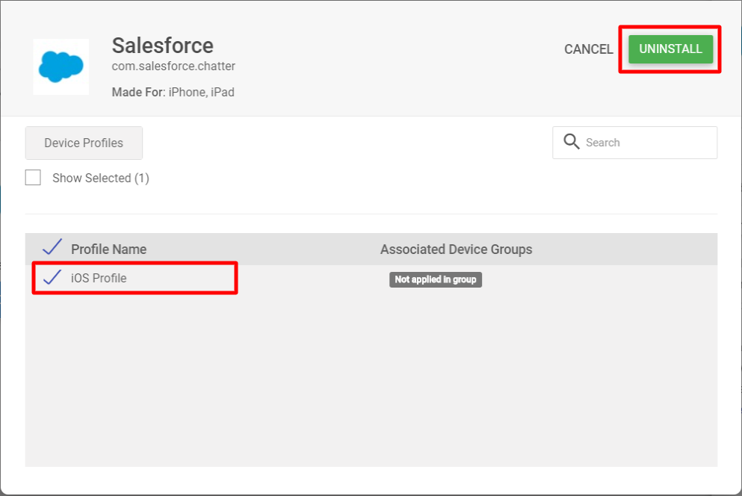Click the Salesforce app title
This screenshot has width=742, height=496.
pyautogui.click(x=162, y=46)
